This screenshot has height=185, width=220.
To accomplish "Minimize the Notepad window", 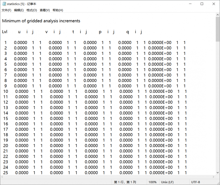I will tap(188, 4).
